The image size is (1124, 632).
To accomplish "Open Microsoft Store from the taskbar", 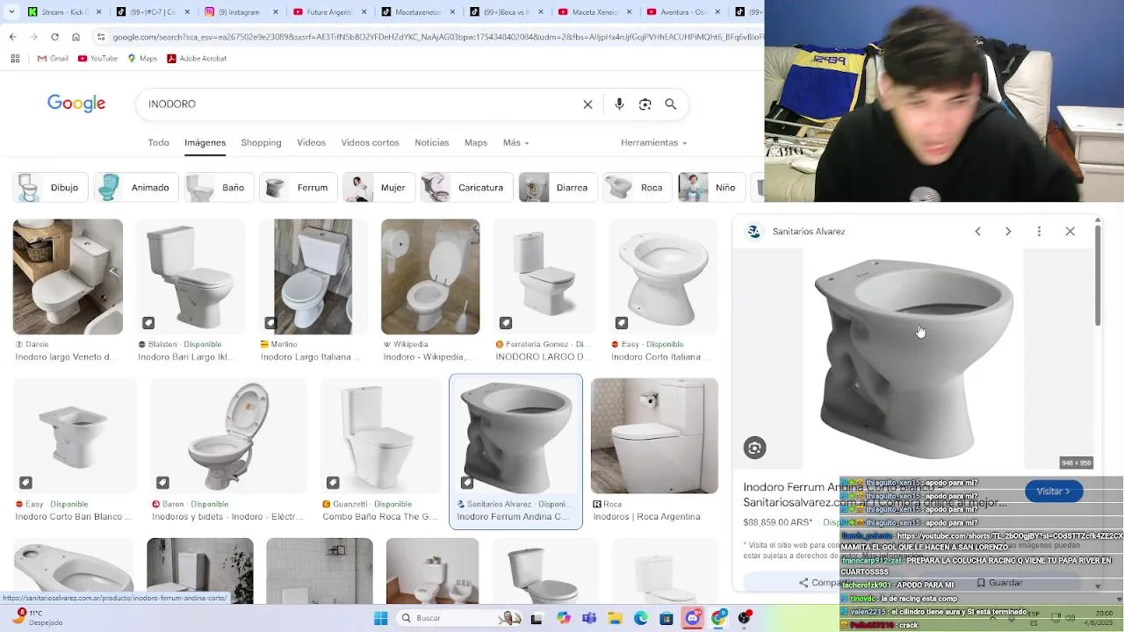I will 666,618.
